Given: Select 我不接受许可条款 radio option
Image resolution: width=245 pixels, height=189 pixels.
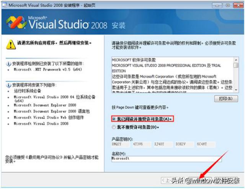Looking at the screenshot, I should (114, 127).
